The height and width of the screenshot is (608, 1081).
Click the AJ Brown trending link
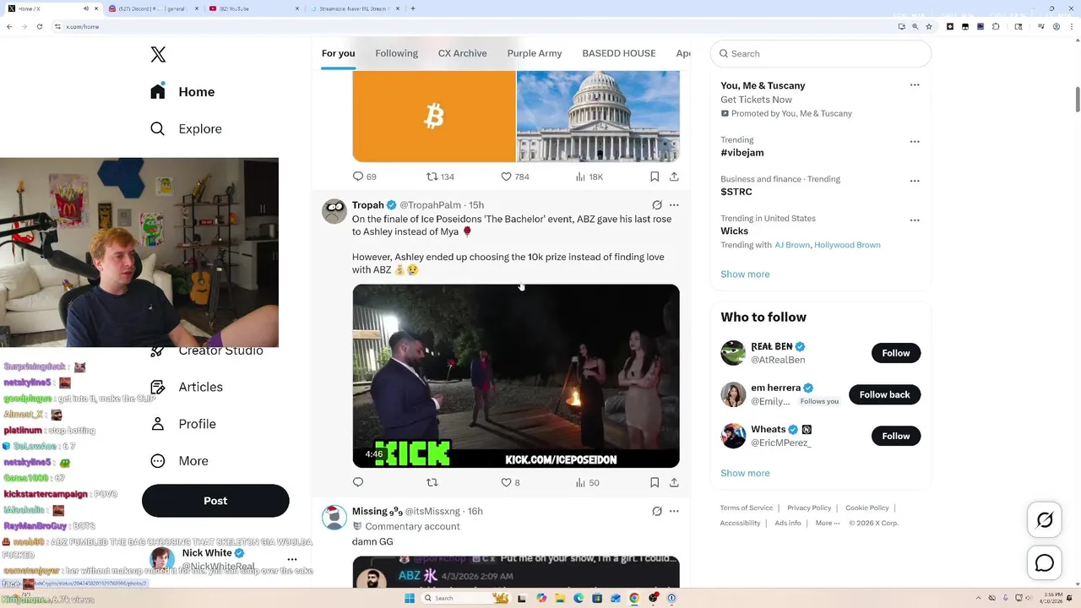click(792, 245)
